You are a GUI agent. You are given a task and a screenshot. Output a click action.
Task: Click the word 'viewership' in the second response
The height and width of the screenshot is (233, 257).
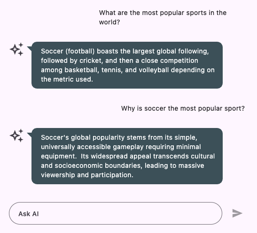[x=58, y=175]
